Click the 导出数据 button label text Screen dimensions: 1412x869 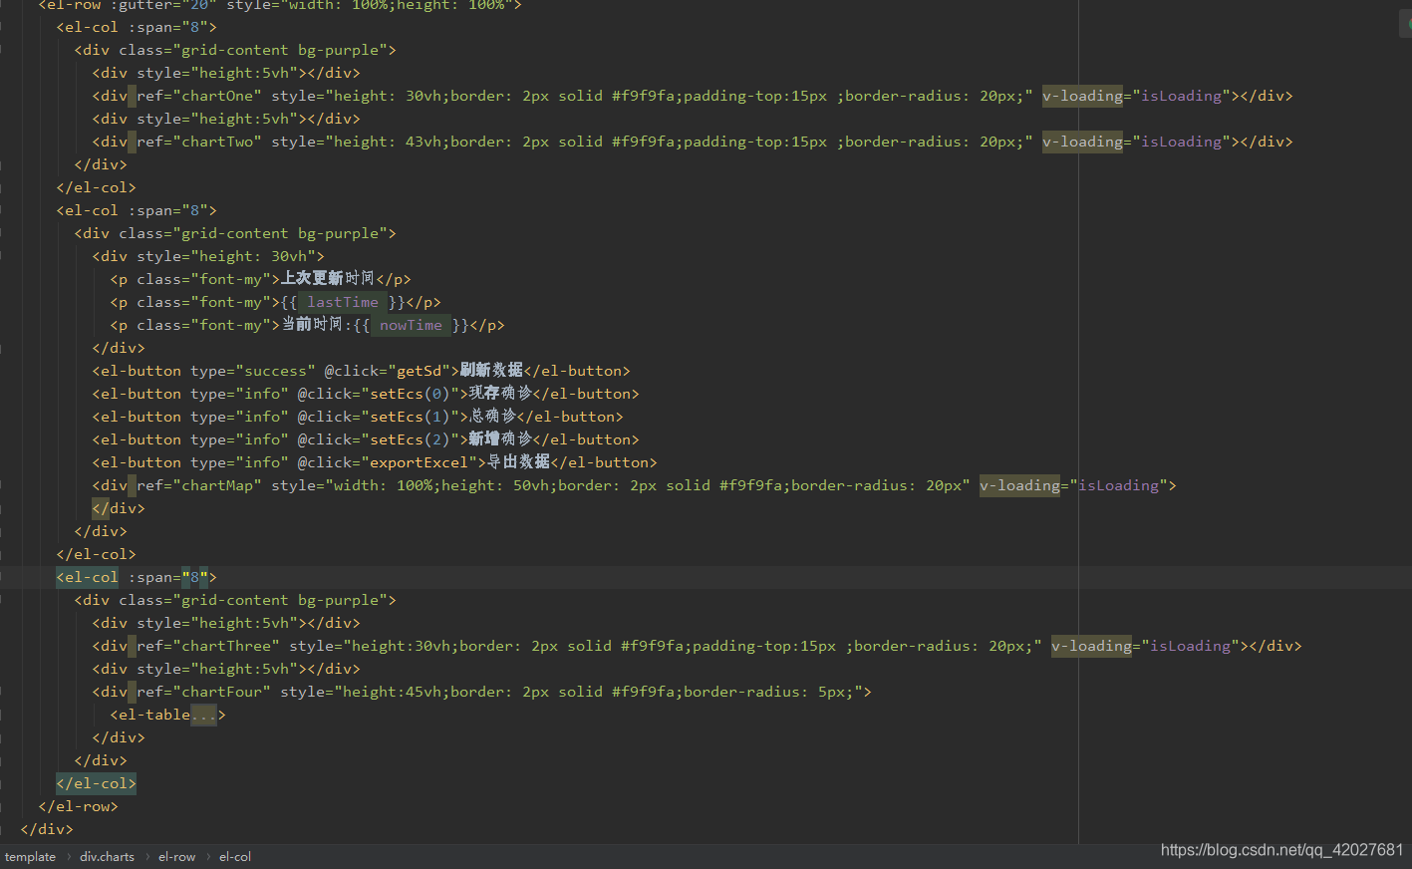(518, 462)
